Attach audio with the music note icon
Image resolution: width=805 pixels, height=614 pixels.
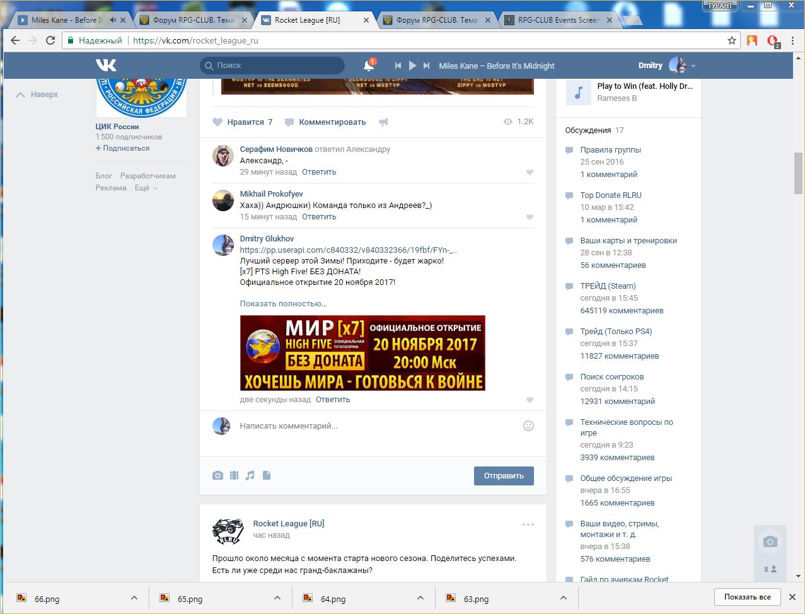click(x=250, y=475)
